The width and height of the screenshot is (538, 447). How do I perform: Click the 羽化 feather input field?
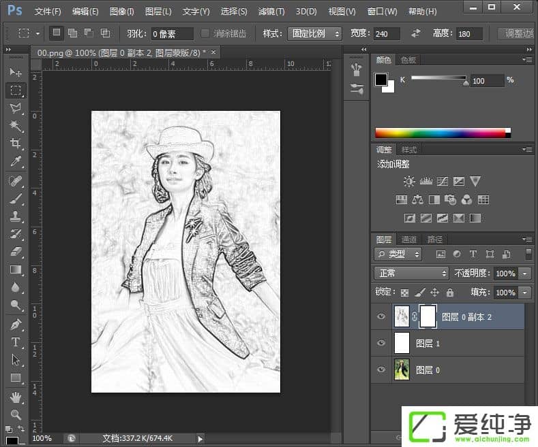click(173, 33)
